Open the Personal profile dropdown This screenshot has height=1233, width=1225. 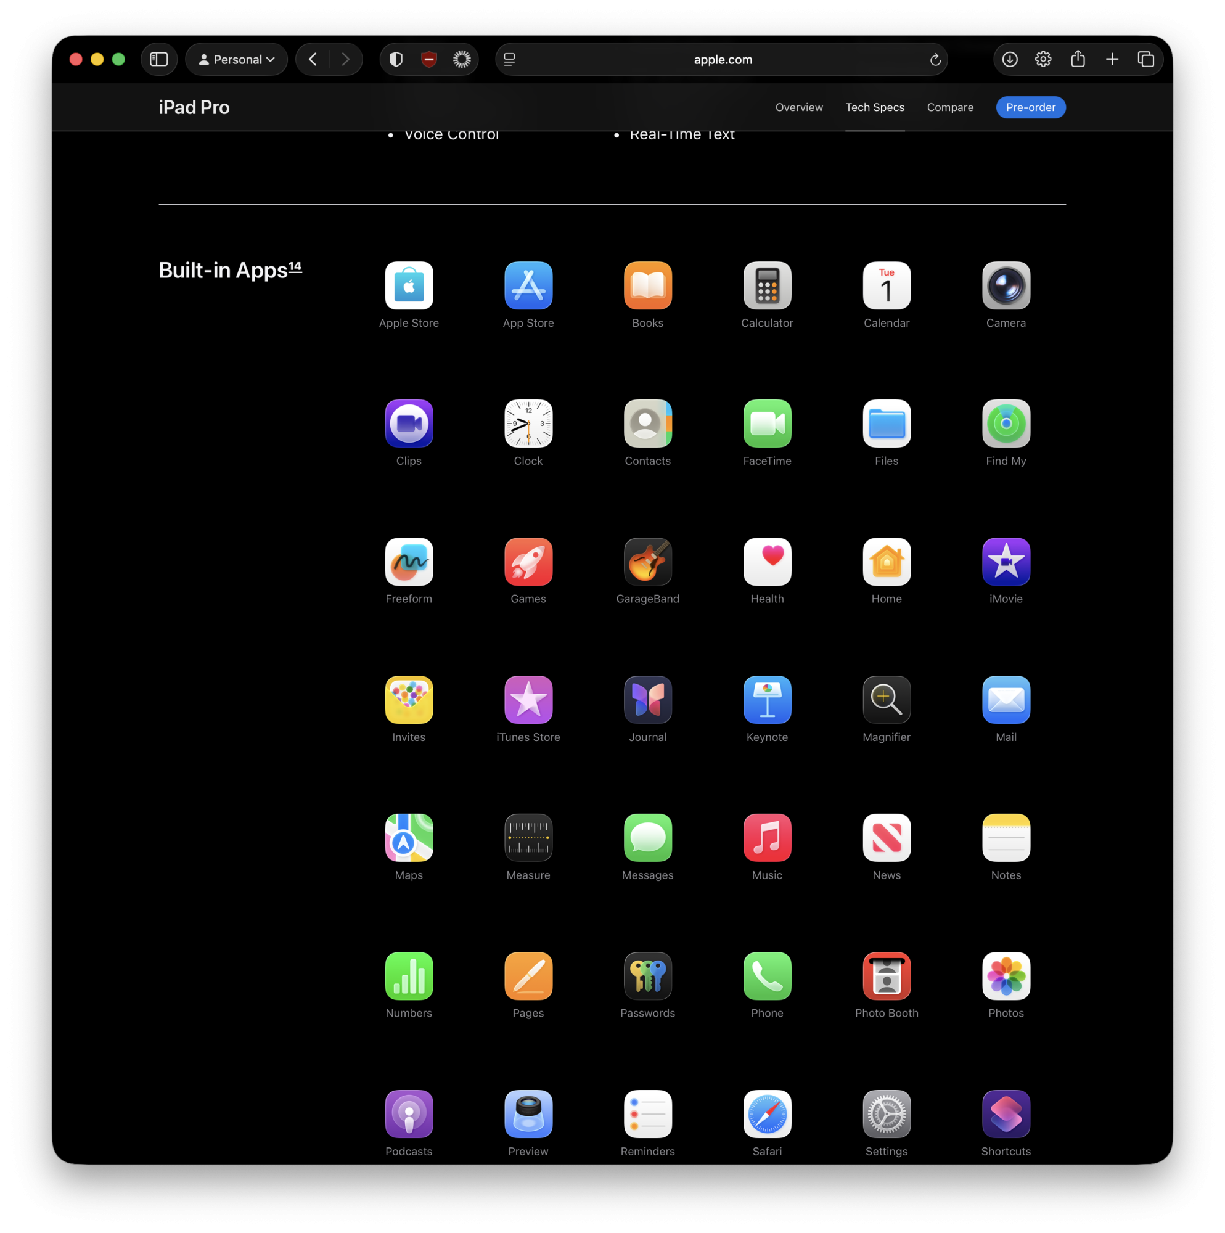(236, 59)
